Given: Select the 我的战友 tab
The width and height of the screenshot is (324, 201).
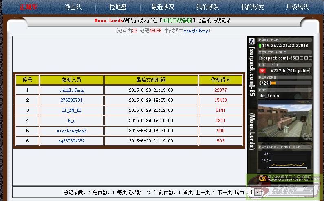Looking at the screenshot, I should 252,7.
